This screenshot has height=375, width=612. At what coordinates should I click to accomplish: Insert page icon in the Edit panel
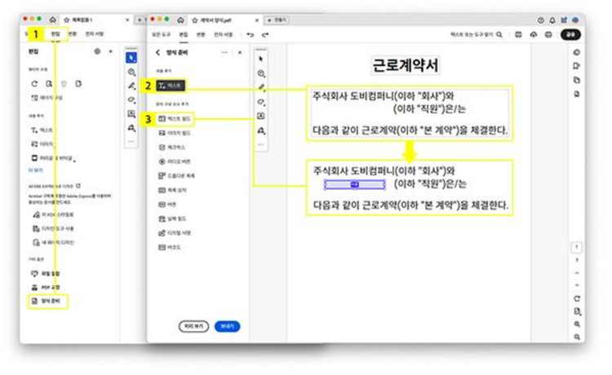pos(78,84)
